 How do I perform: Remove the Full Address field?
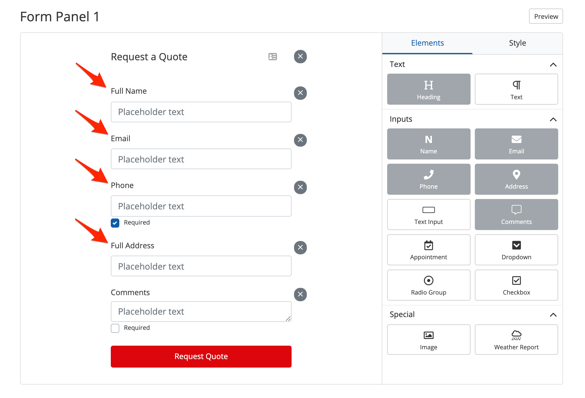(x=300, y=247)
